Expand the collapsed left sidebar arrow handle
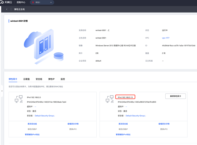Screen dimensions: 197x145 [2, 91]
